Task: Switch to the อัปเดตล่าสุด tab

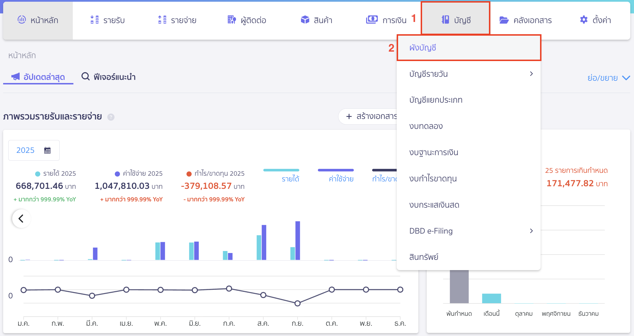Action: (x=38, y=77)
